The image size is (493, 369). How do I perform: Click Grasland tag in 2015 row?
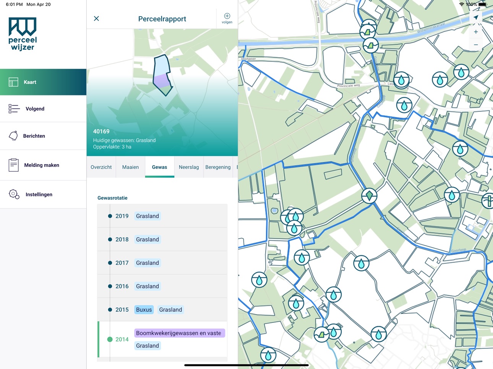(x=170, y=310)
